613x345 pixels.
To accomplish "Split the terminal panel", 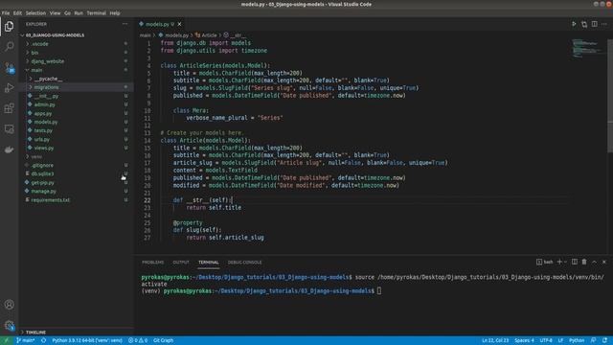I will coord(575,262).
